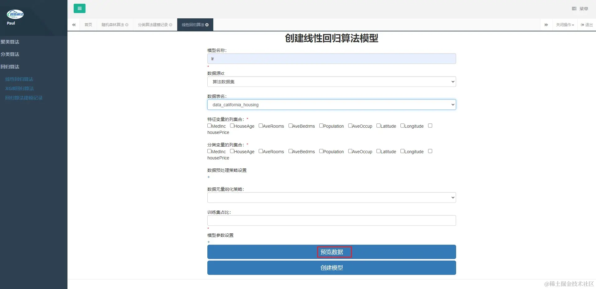
Task: Check Longitude under 特征变量的列集合
Action: point(402,126)
